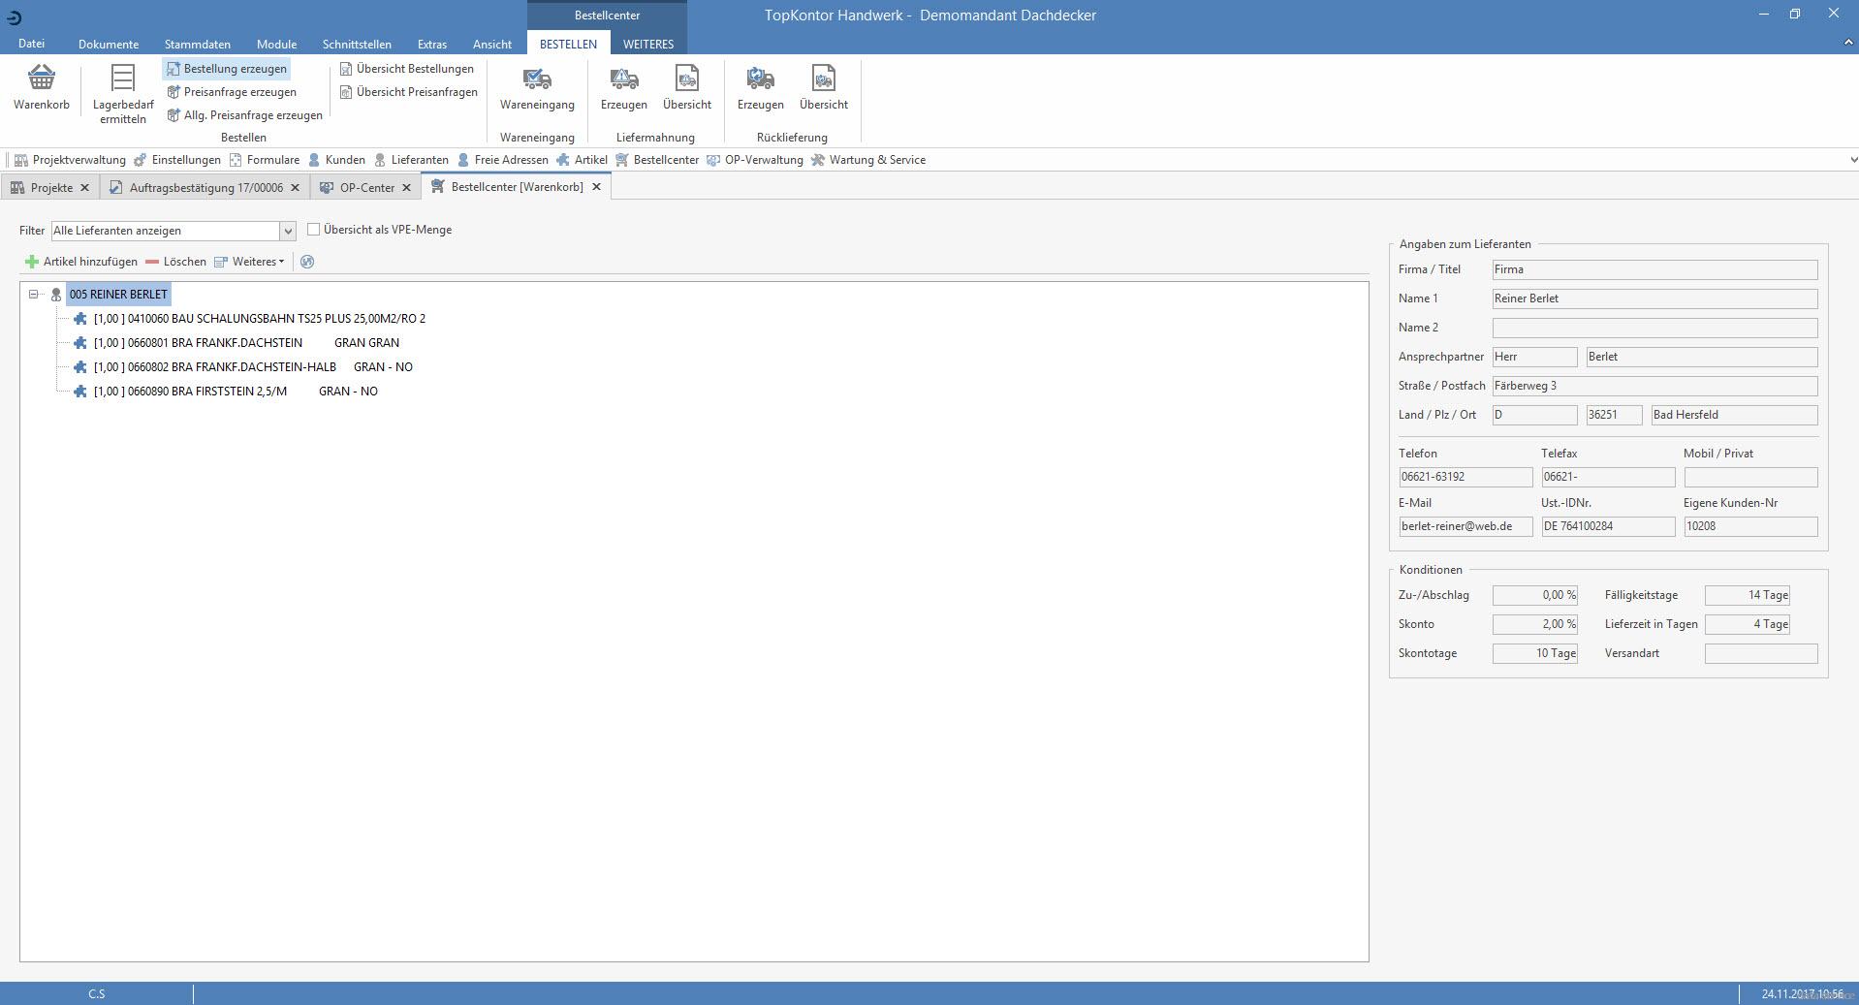Enable Übersicht als VPE-Menge checkbox
Screen dimensions: 1859x1005
[313, 230]
